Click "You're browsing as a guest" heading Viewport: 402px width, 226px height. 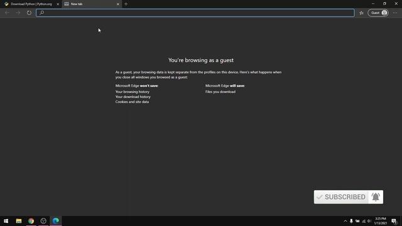(201, 60)
